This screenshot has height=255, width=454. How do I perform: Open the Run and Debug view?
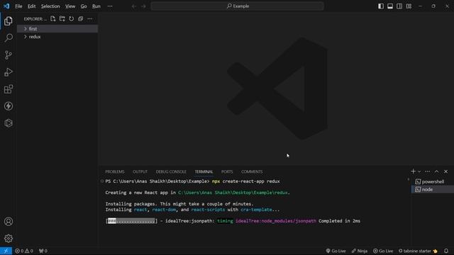click(9, 72)
